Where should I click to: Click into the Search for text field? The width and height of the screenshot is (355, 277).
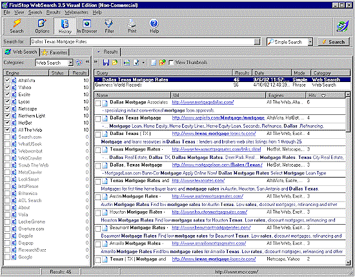(143, 42)
